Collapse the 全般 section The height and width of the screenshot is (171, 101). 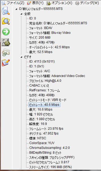tap(22, 14)
